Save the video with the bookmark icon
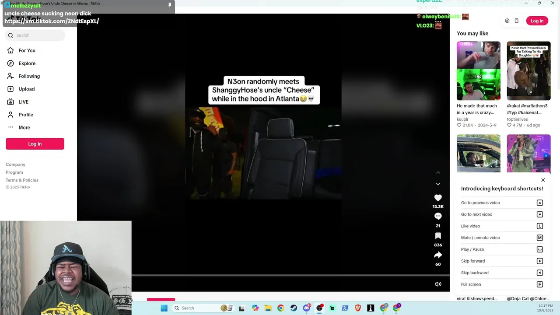Image resolution: width=560 pixels, height=315 pixels. coord(438,236)
